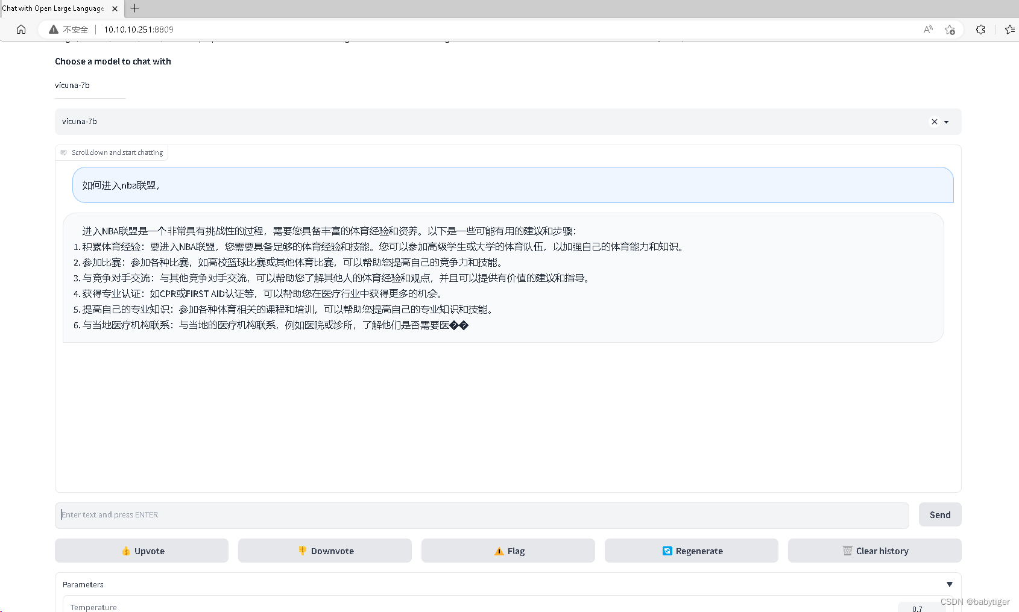The height and width of the screenshot is (612, 1019).
Task: Flag the model response
Action: (508, 551)
